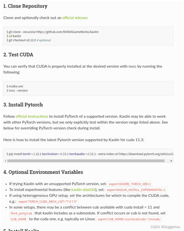Click the Optional Environment Variables heading
Screen dimensions: 184x231
click(x=43, y=172)
